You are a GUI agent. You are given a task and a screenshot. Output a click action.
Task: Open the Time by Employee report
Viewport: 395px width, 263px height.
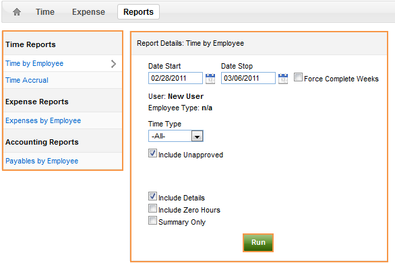click(x=34, y=63)
